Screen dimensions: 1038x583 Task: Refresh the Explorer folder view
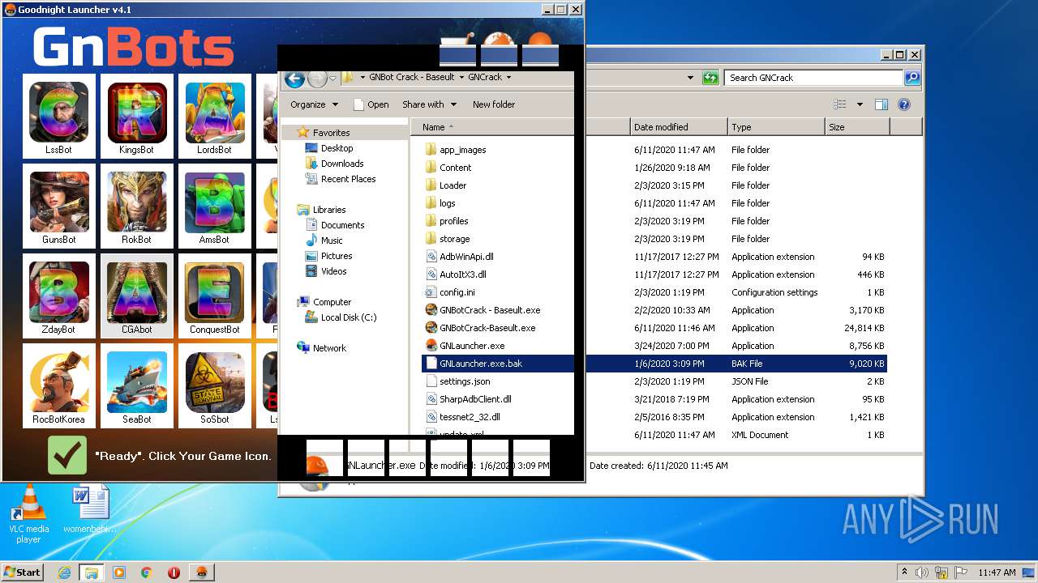click(x=710, y=78)
